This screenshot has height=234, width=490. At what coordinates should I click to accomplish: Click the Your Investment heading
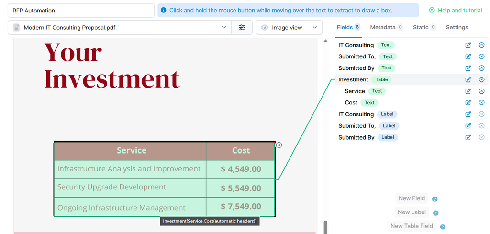pyautogui.click(x=112, y=66)
